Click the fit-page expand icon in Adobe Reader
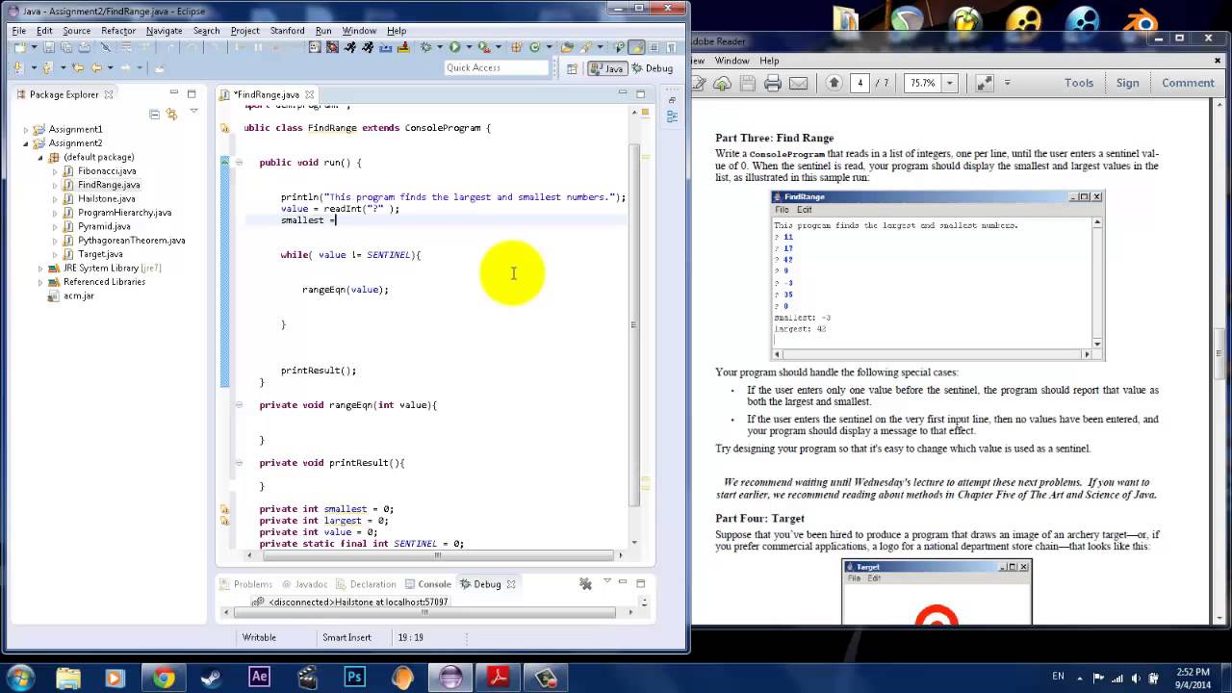The height and width of the screenshot is (693, 1232). click(984, 84)
